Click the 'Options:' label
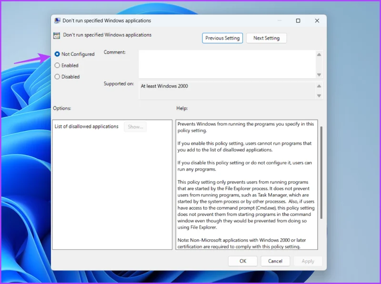 click(x=62, y=108)
